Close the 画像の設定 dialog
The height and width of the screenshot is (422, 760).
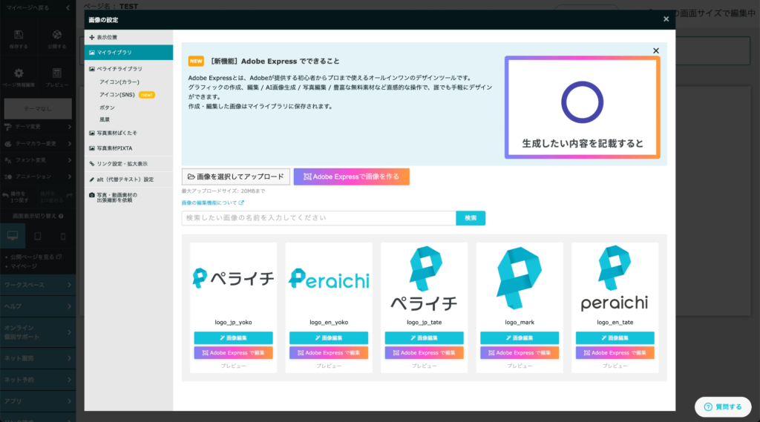[666, 19]
